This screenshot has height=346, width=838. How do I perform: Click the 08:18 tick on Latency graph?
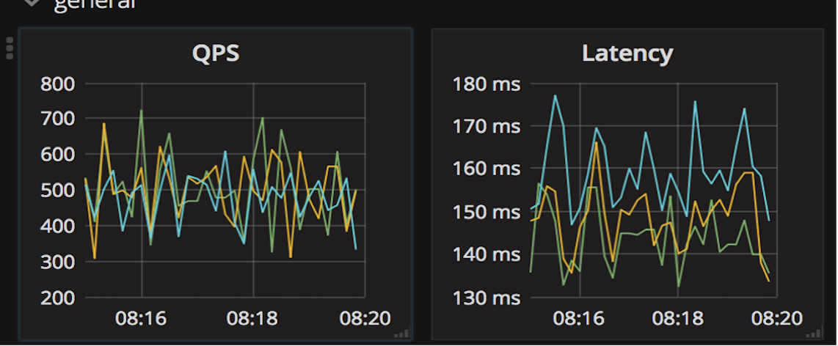pyautogui.click(x=677, y=319)
